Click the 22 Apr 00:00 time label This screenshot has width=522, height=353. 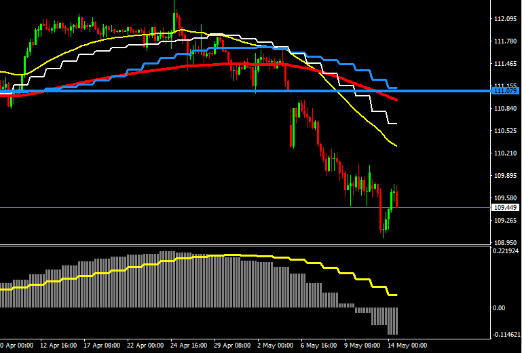145,346
